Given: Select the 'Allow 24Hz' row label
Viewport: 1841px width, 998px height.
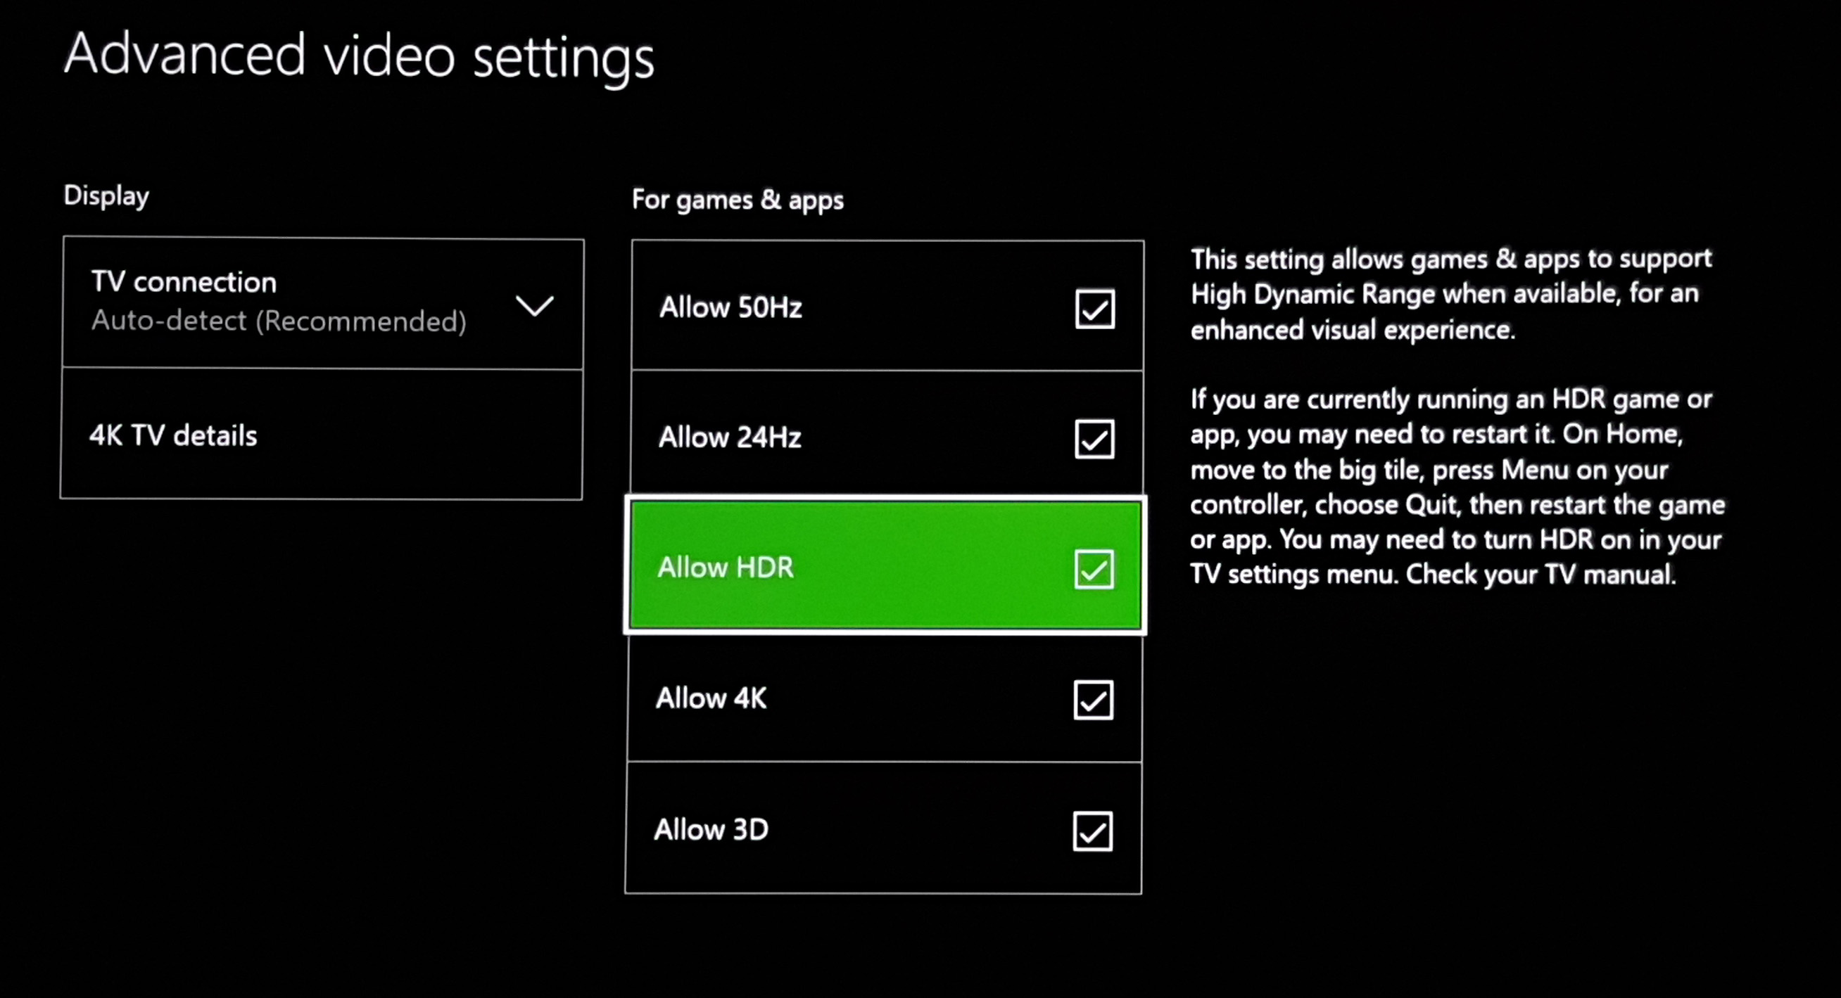Looking at the screenshot, I should 730,437.
